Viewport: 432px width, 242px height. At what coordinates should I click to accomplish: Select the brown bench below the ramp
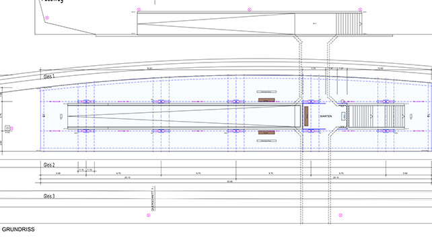(266, 132)
